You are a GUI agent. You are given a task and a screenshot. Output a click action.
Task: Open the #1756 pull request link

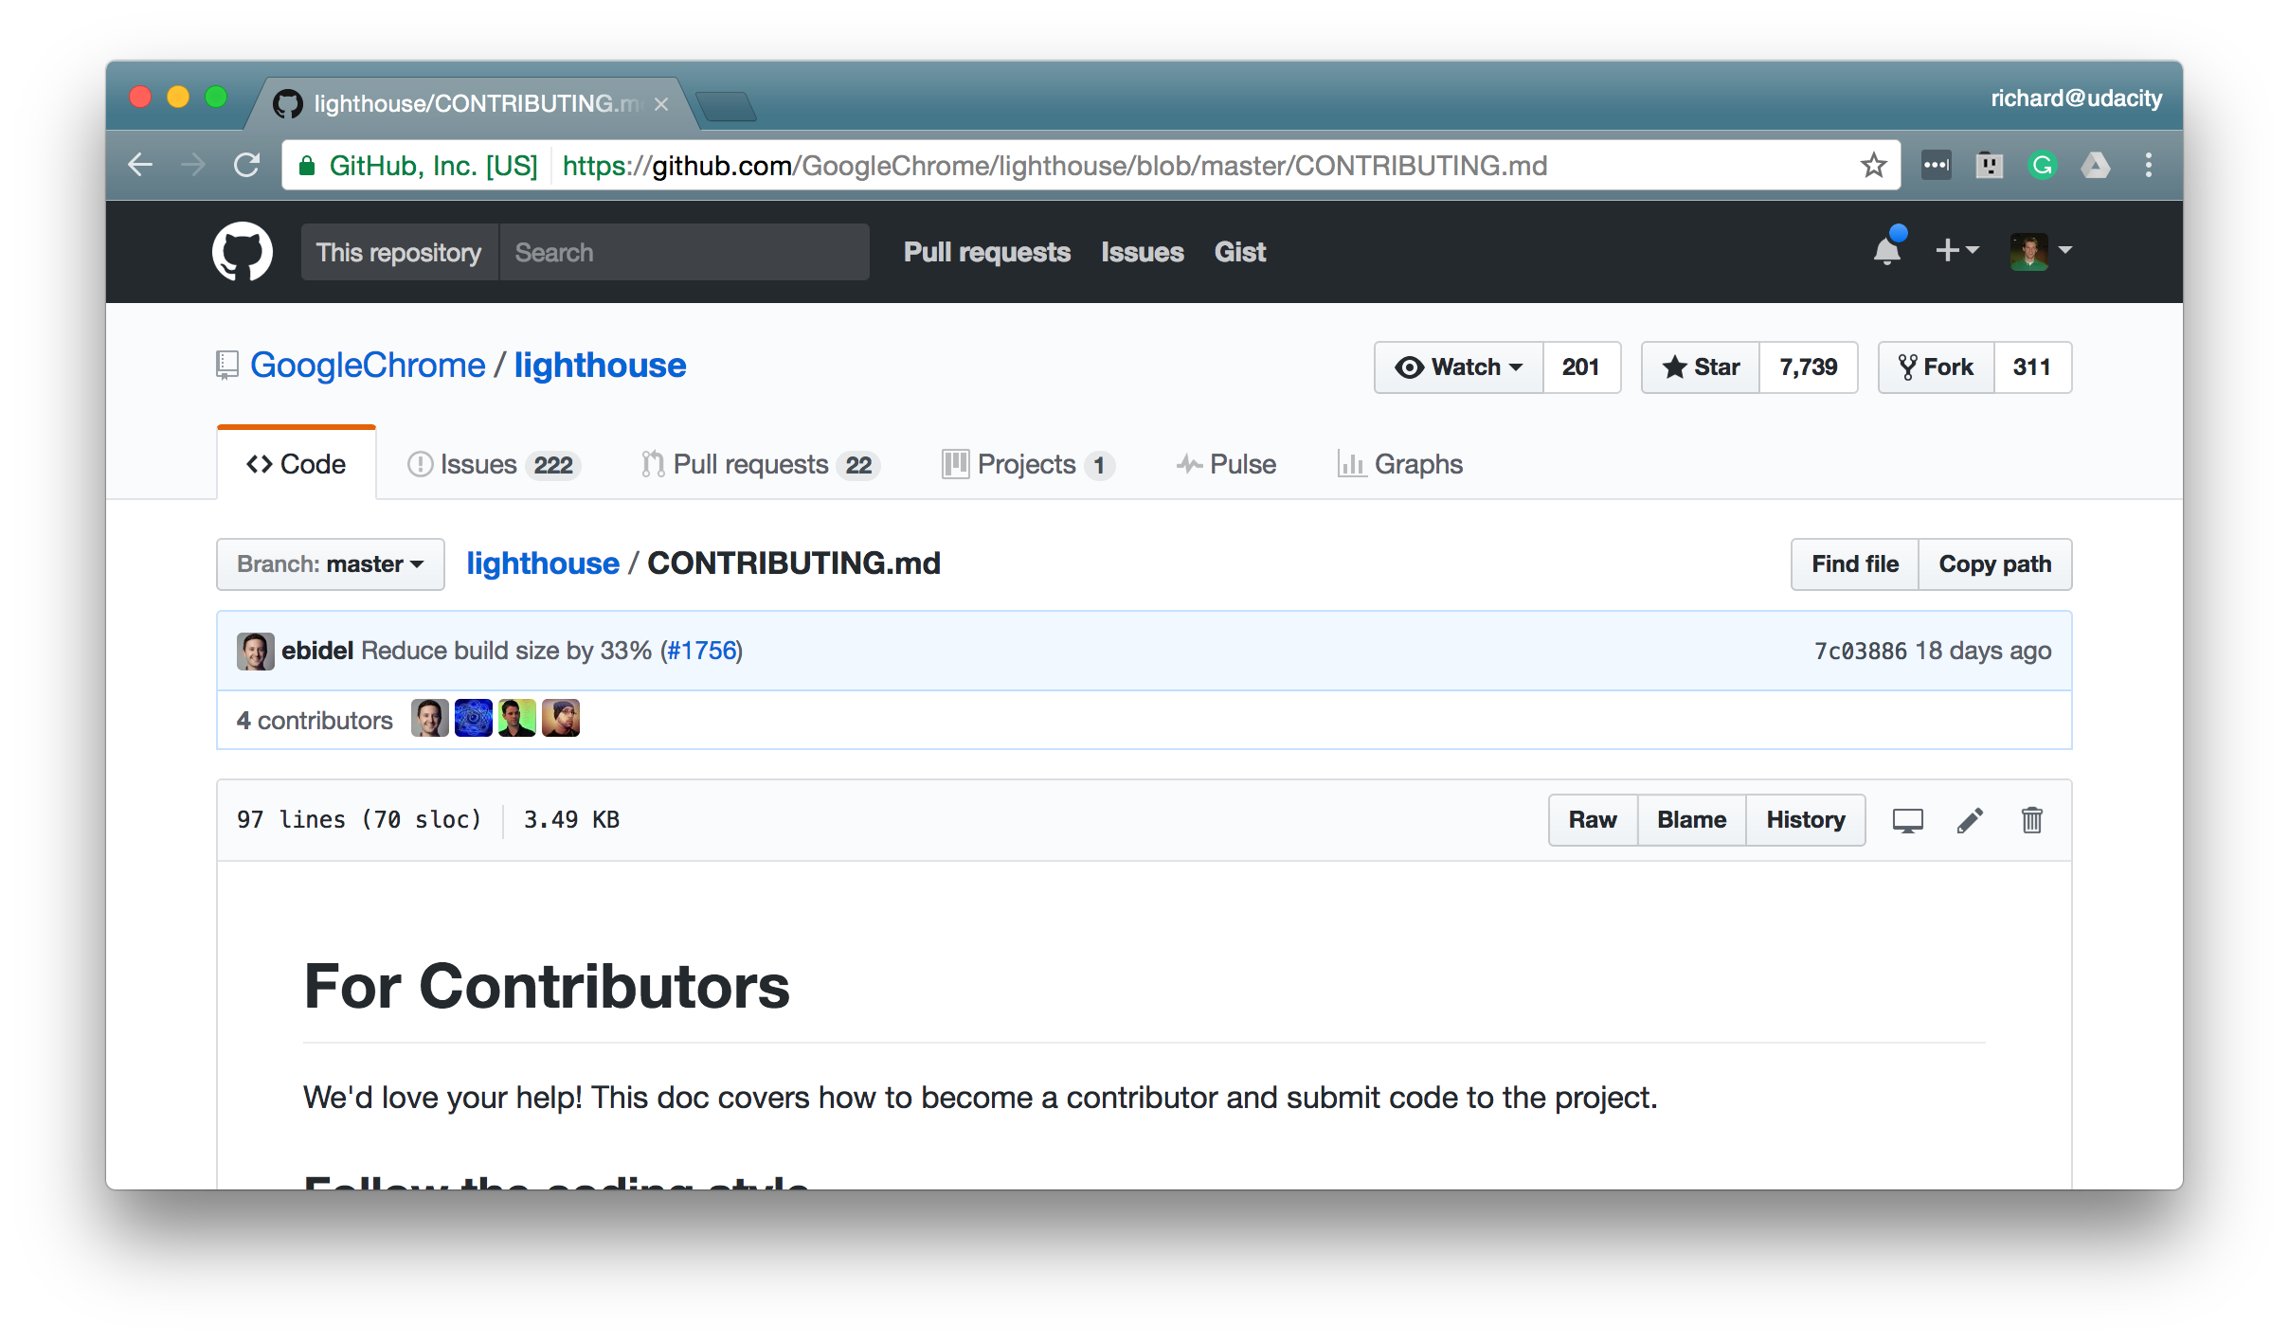[701, 651]
